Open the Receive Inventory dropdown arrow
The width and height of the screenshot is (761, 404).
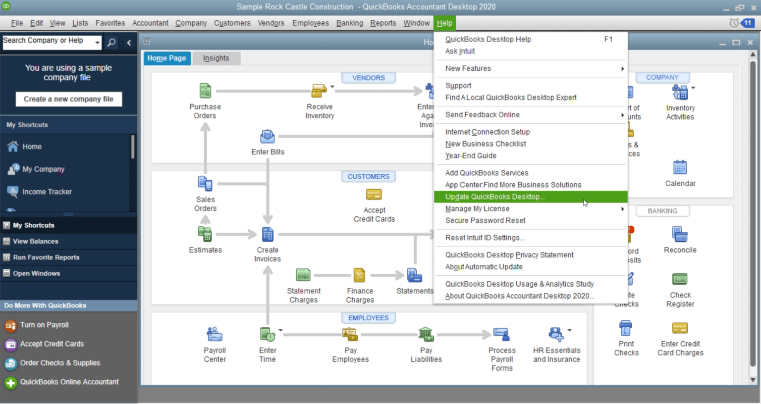tap(332, 87)
